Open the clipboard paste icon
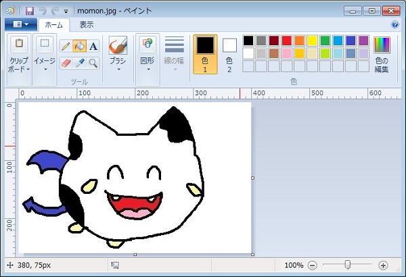Viewport: 406px width, 277px height. click(x=19, y=44)
